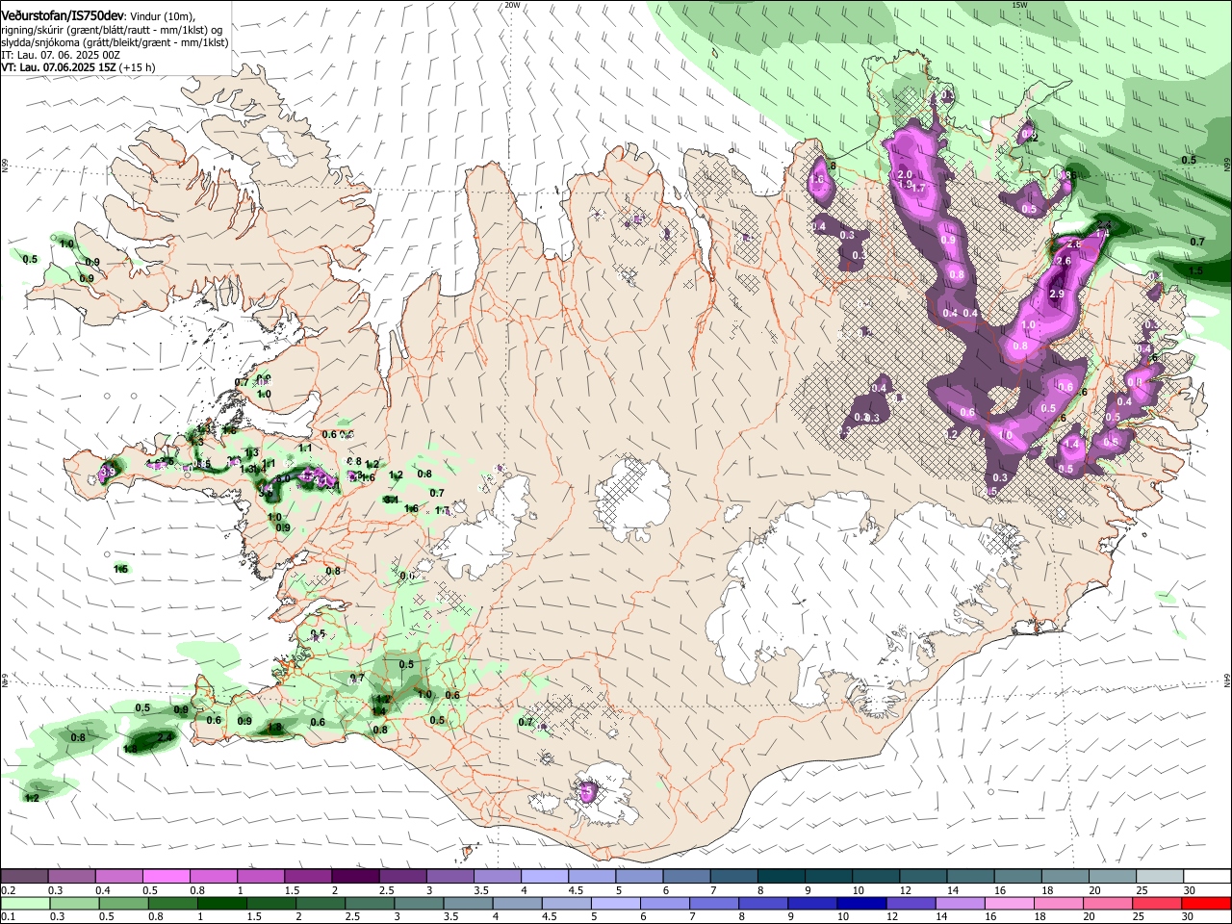The height and width of the screenshot is (924, 1232).
Task: Pick the 25–30 red-pink rain legend swatch
Action: tap(1158, 903)
